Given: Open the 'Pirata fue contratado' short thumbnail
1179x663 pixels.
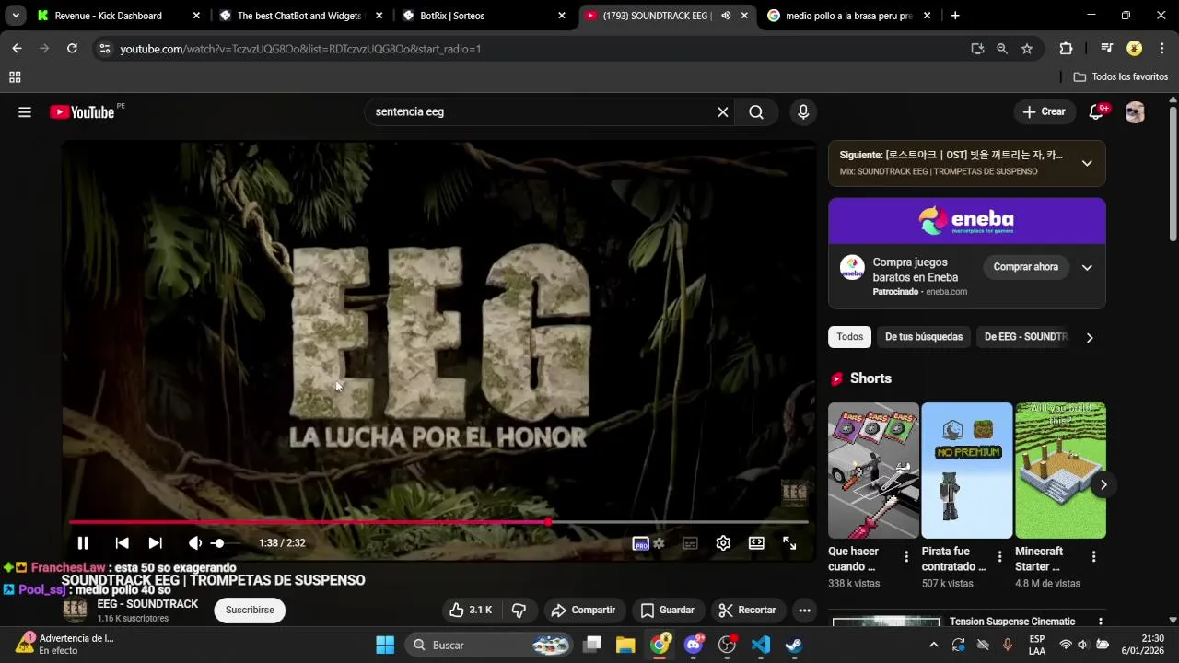Looking at the screenshot, I should click(967, 471).
